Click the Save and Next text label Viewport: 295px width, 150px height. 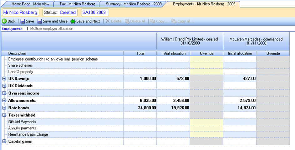pyautogui.click(x=88, y=22)
